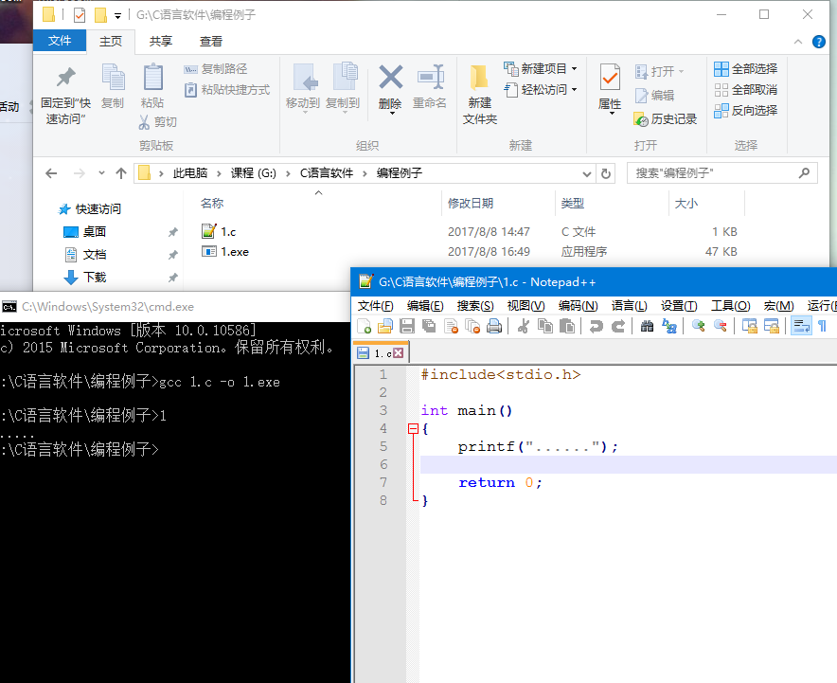Click the Cut scissors icon in Notepad++
Viewport: 837px width, 683px height.
[x=523, y=326]
